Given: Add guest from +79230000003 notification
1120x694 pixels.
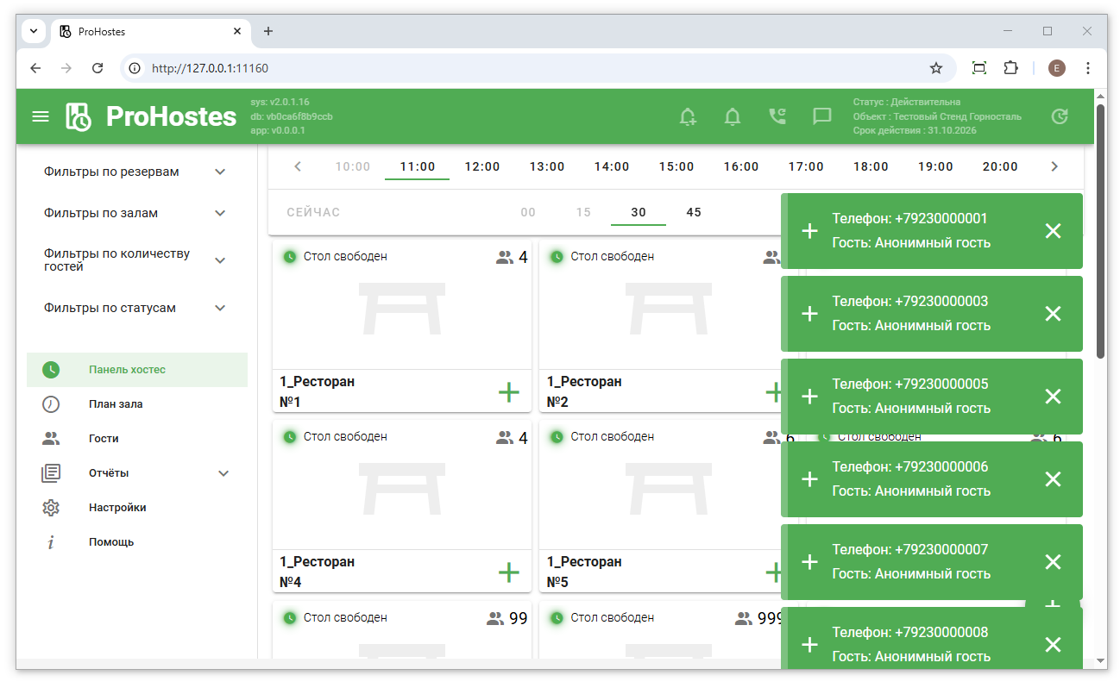Looking at the screenshot, I should [809, 314].
